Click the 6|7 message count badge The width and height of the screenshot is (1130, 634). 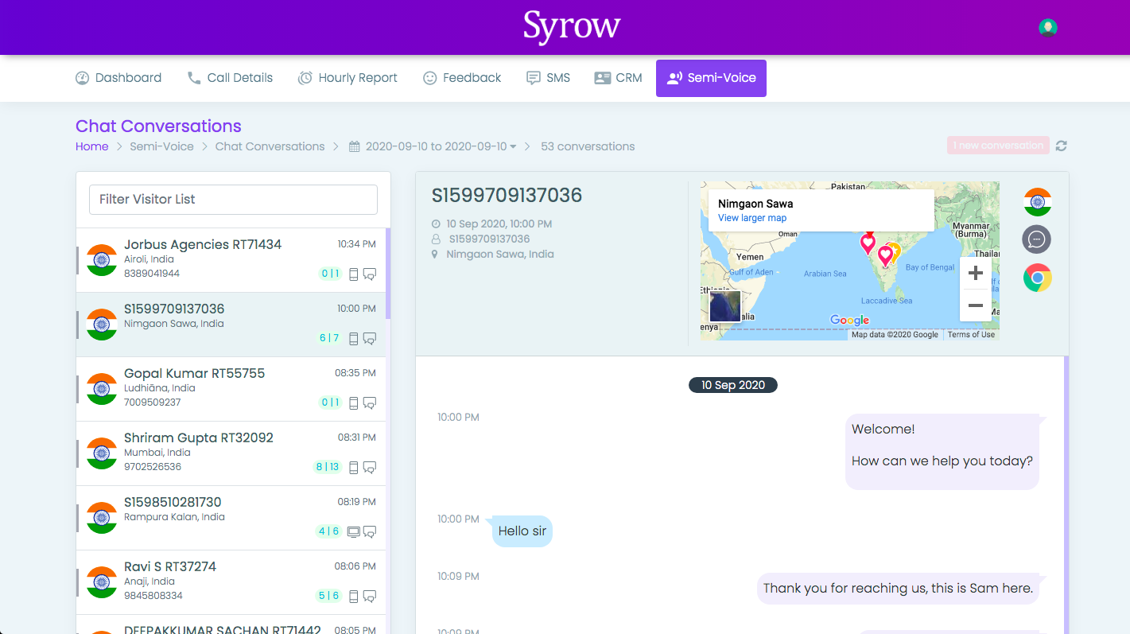pyautogui.click(x=329, y=338)
